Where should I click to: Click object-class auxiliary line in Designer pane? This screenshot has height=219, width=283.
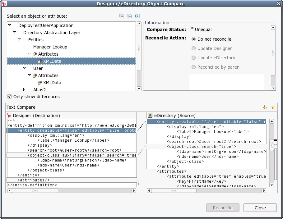(72, 155)
